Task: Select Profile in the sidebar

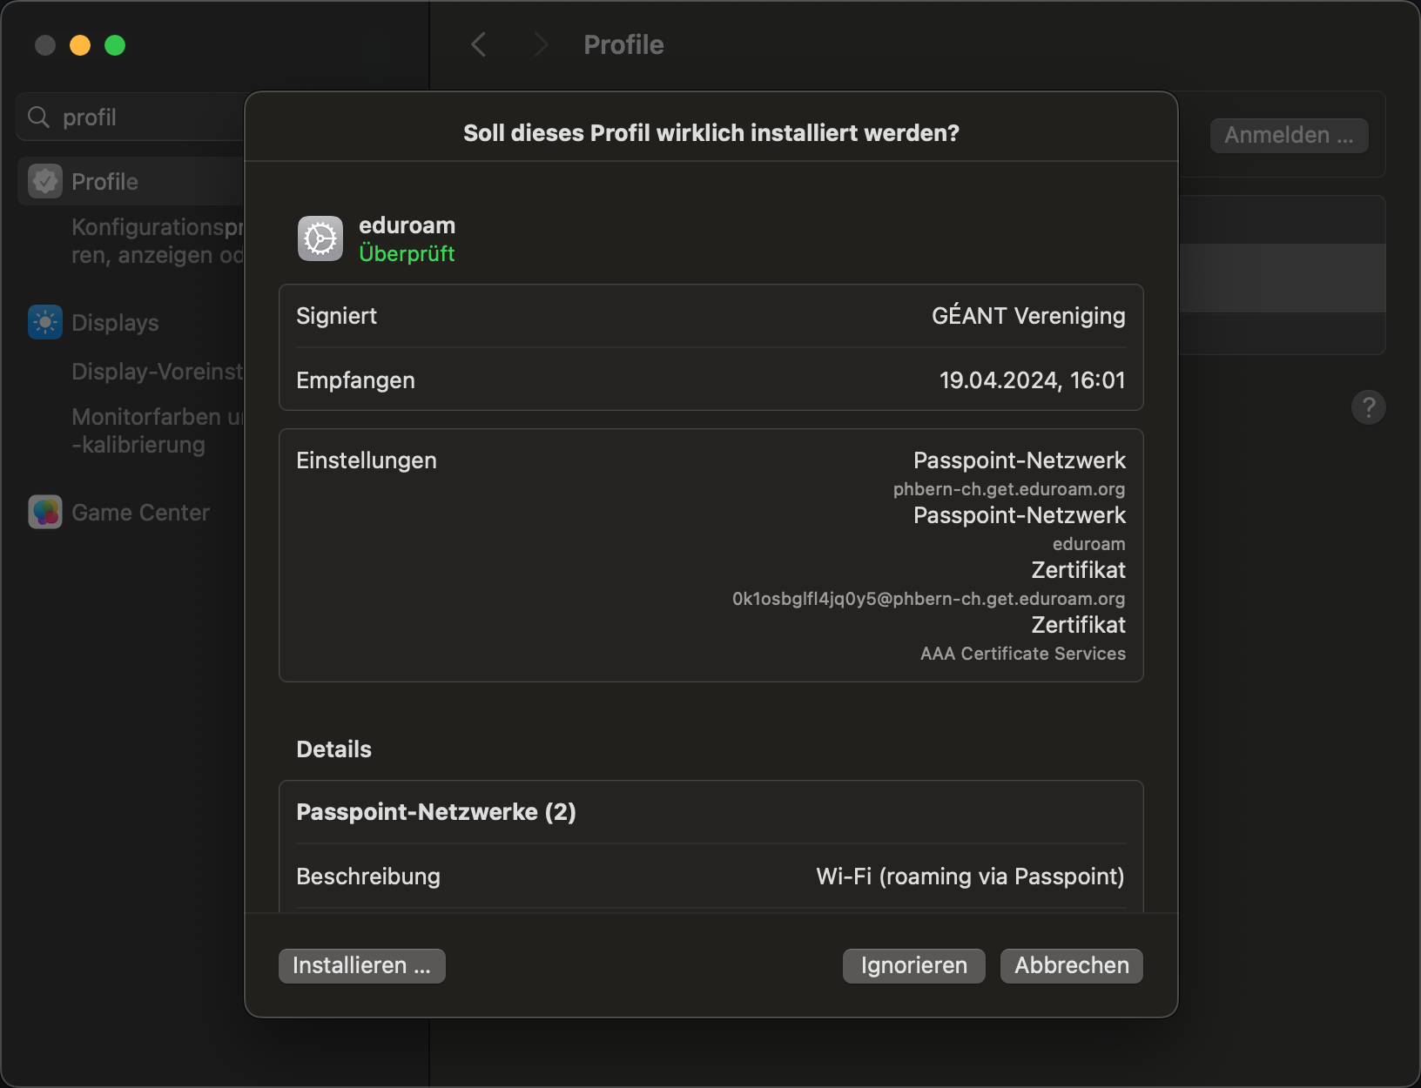Action: [x=105, y=181]
